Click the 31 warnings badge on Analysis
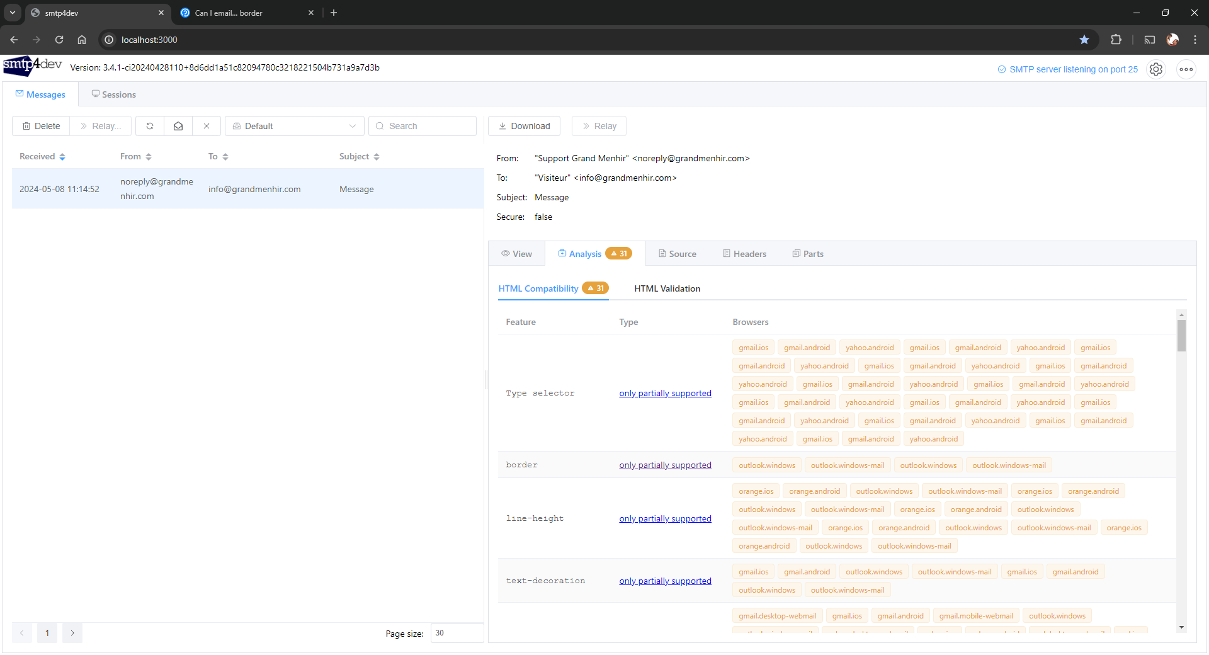 (618, 254)
